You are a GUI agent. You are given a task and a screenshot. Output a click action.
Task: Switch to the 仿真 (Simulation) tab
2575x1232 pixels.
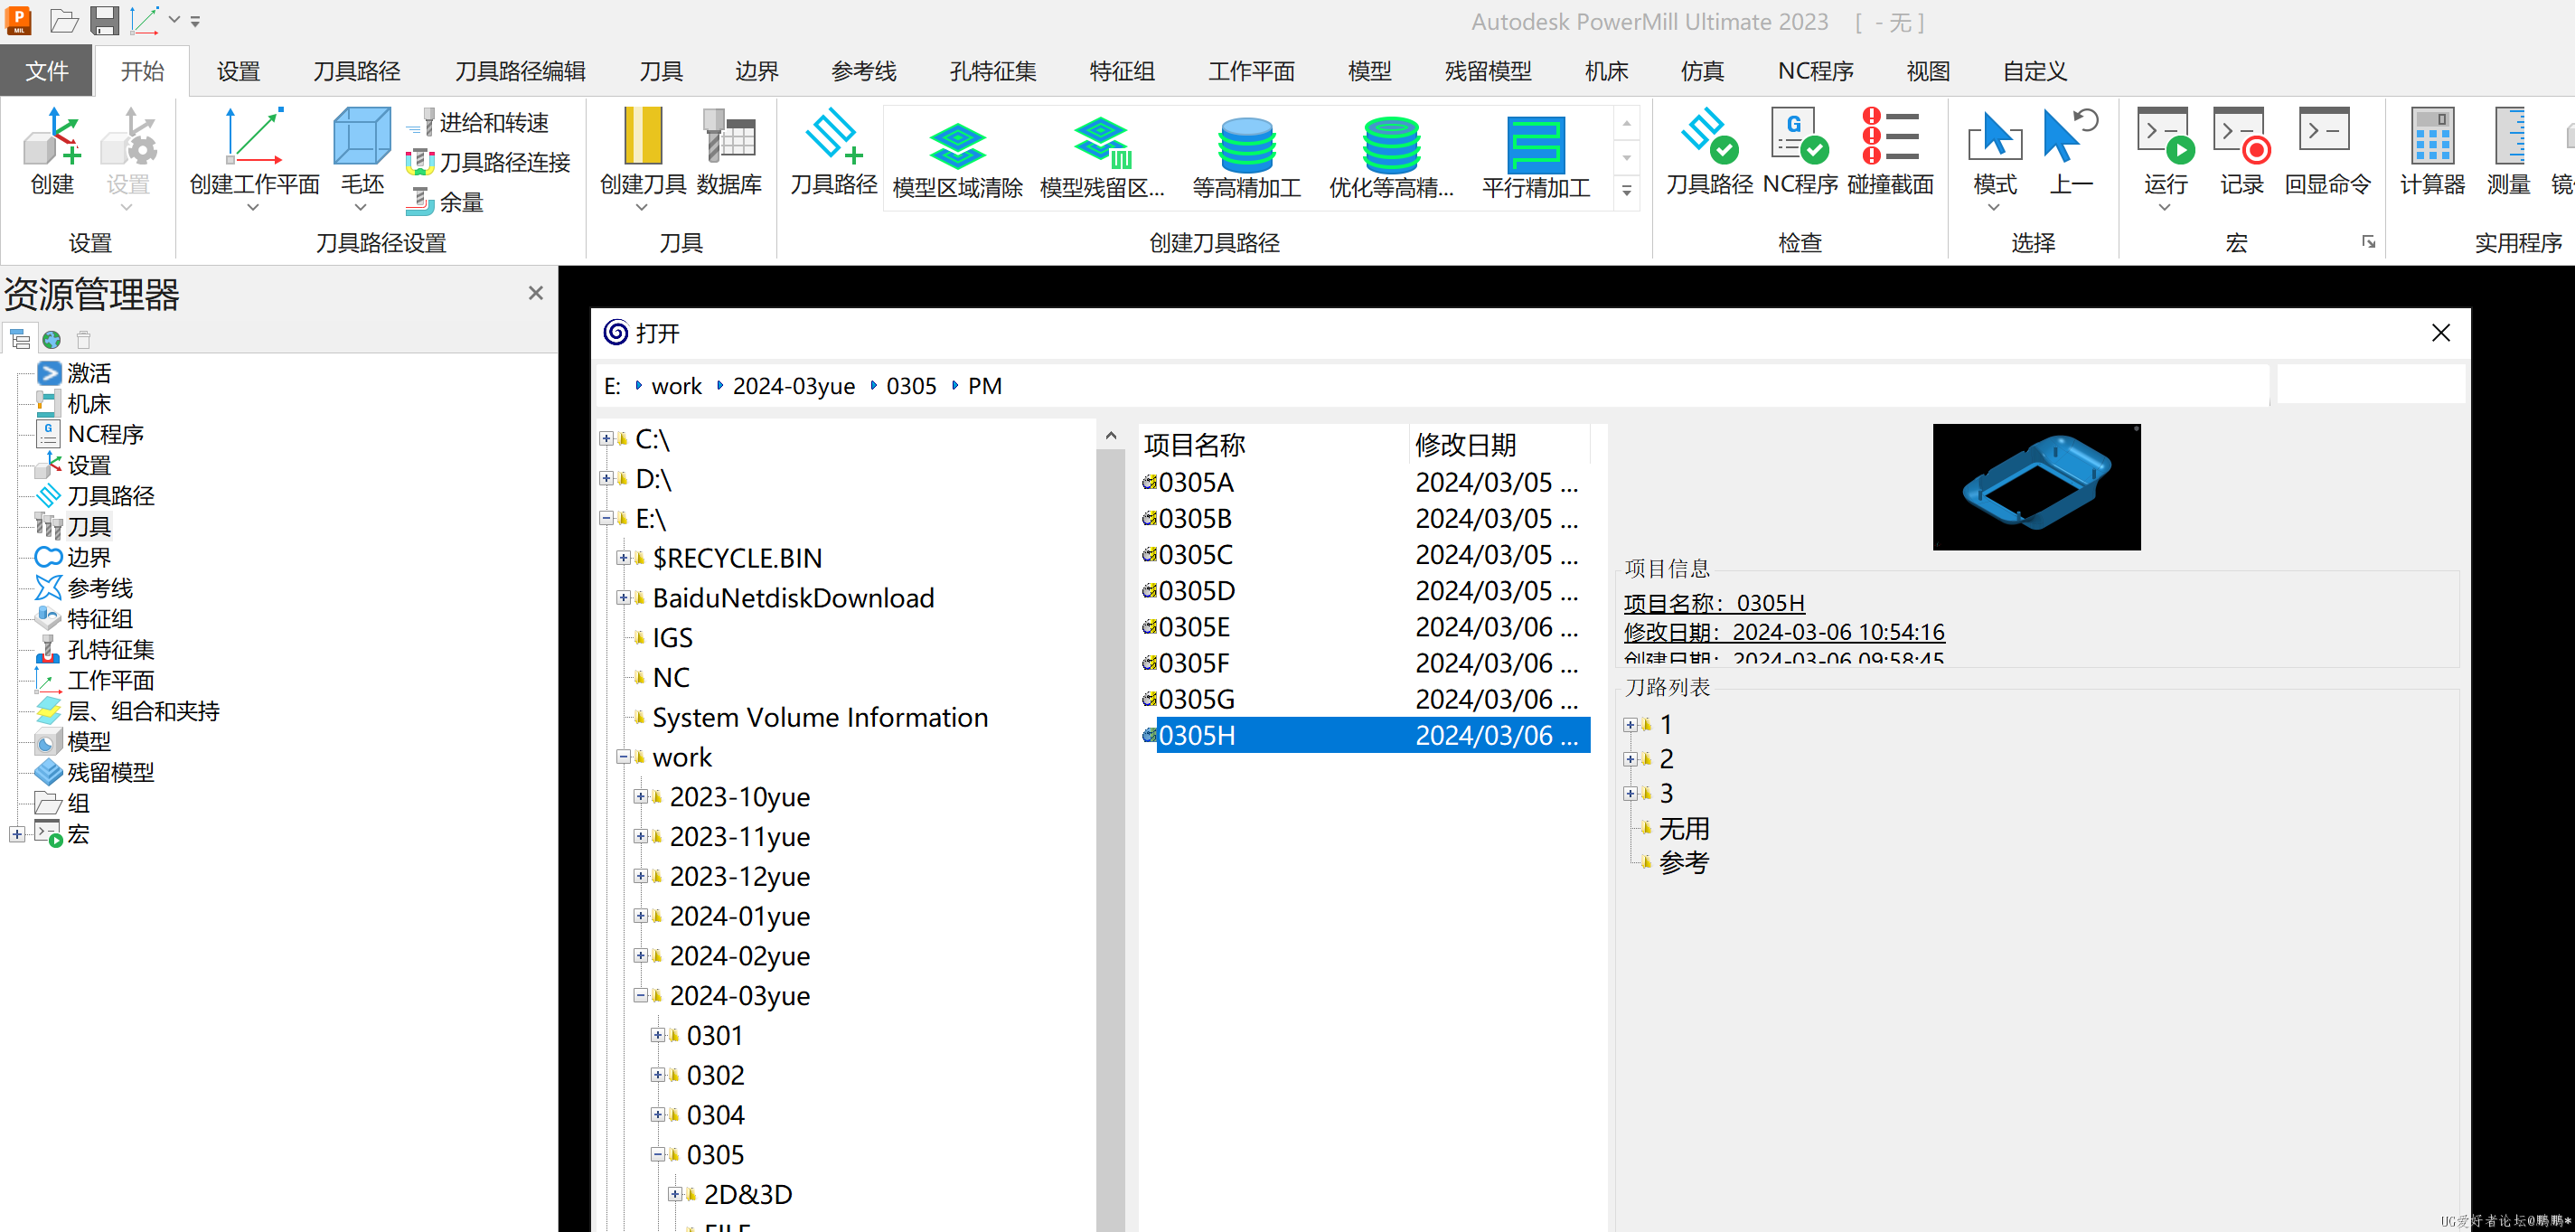[x=1702, y=71]
